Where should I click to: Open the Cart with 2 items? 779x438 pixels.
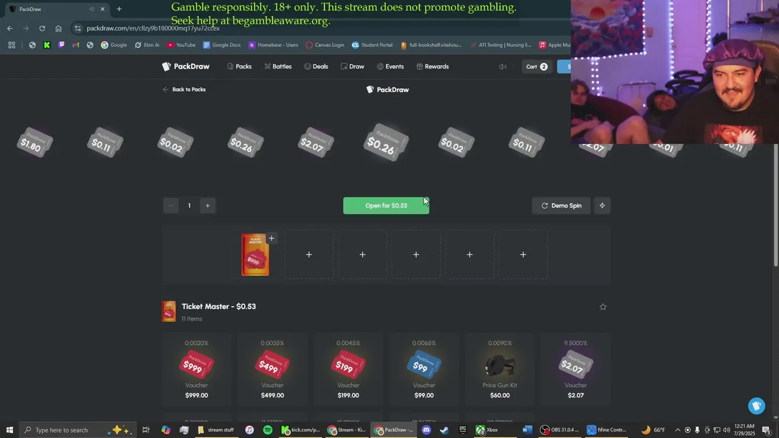click(536, 66)
